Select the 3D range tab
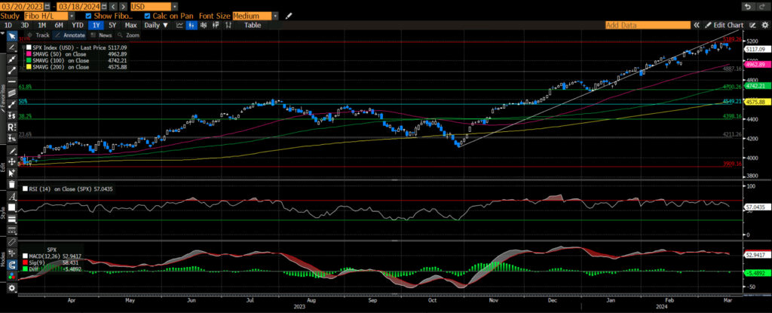 click(x=25, y=25)
